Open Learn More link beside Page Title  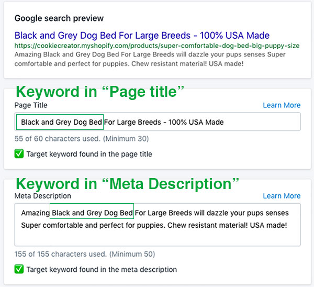(x=282, y=105)
